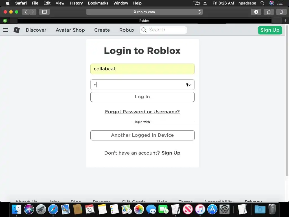Open the Create link

click(x=102, y=30)
